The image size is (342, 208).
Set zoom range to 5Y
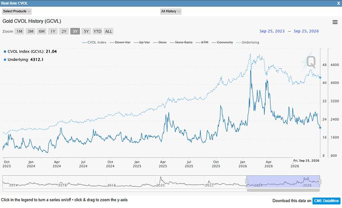tap(86, 31)
